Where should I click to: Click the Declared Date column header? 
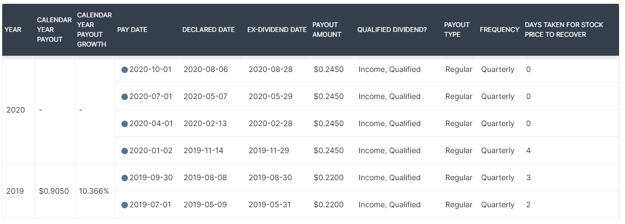click(209, 29)
